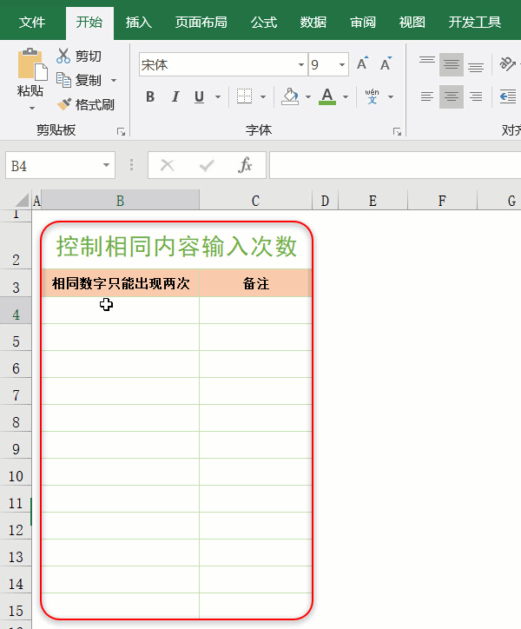Image resolution: width=521 pixels, height=629 pixels.
Task: Expand phonetic guide dropdown arrow
Action: click(x=391, y=96)
